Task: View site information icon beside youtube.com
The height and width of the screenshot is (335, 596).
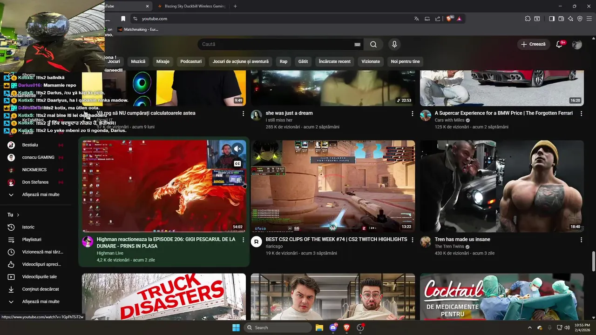Action: pos(135,19)
